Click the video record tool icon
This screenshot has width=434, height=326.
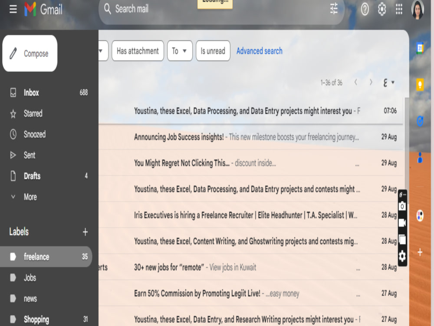402,223
